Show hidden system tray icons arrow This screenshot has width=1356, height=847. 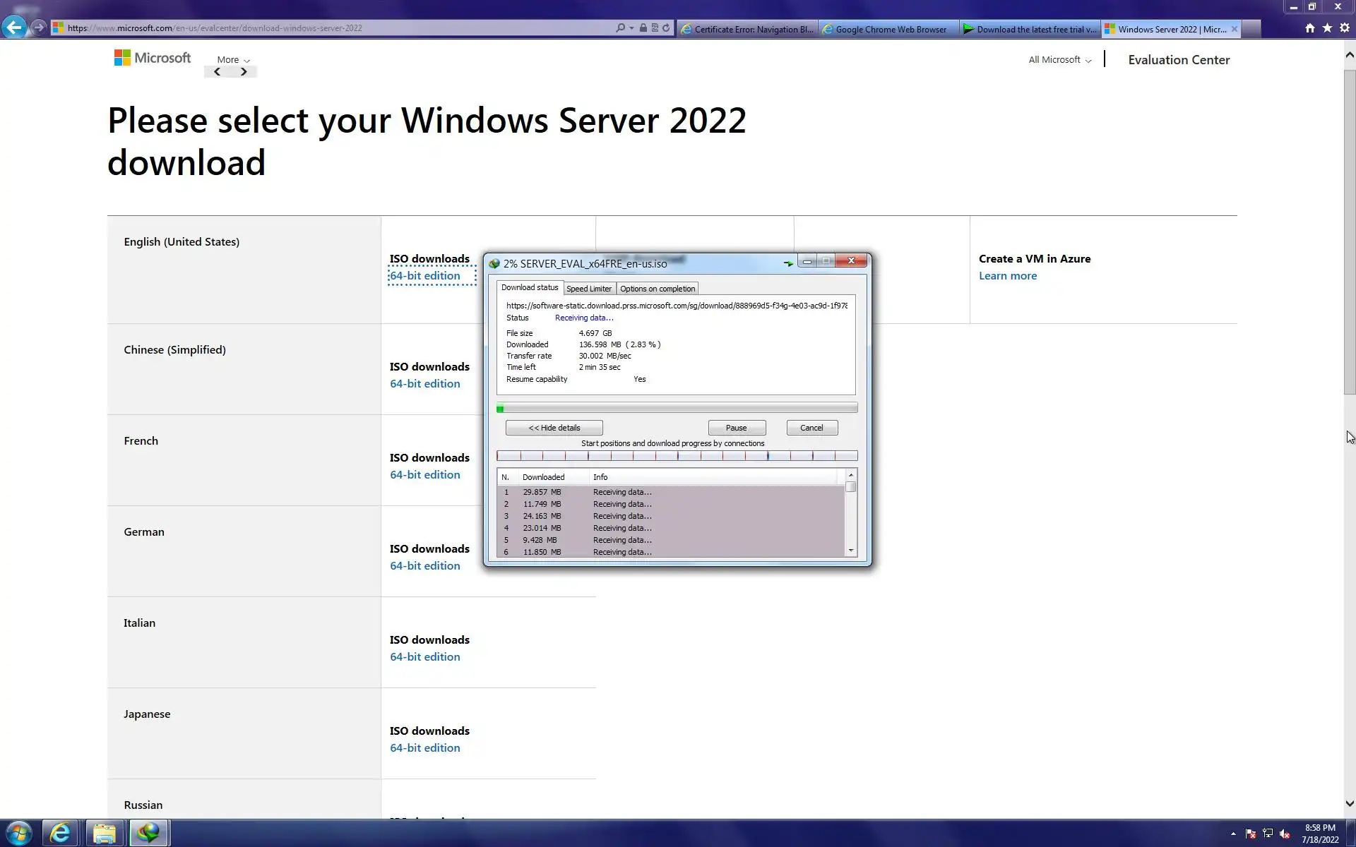click(1233, 834)
